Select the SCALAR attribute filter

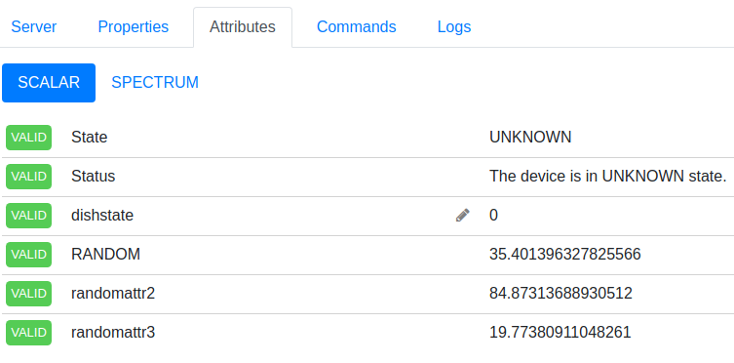coord(49,82)
